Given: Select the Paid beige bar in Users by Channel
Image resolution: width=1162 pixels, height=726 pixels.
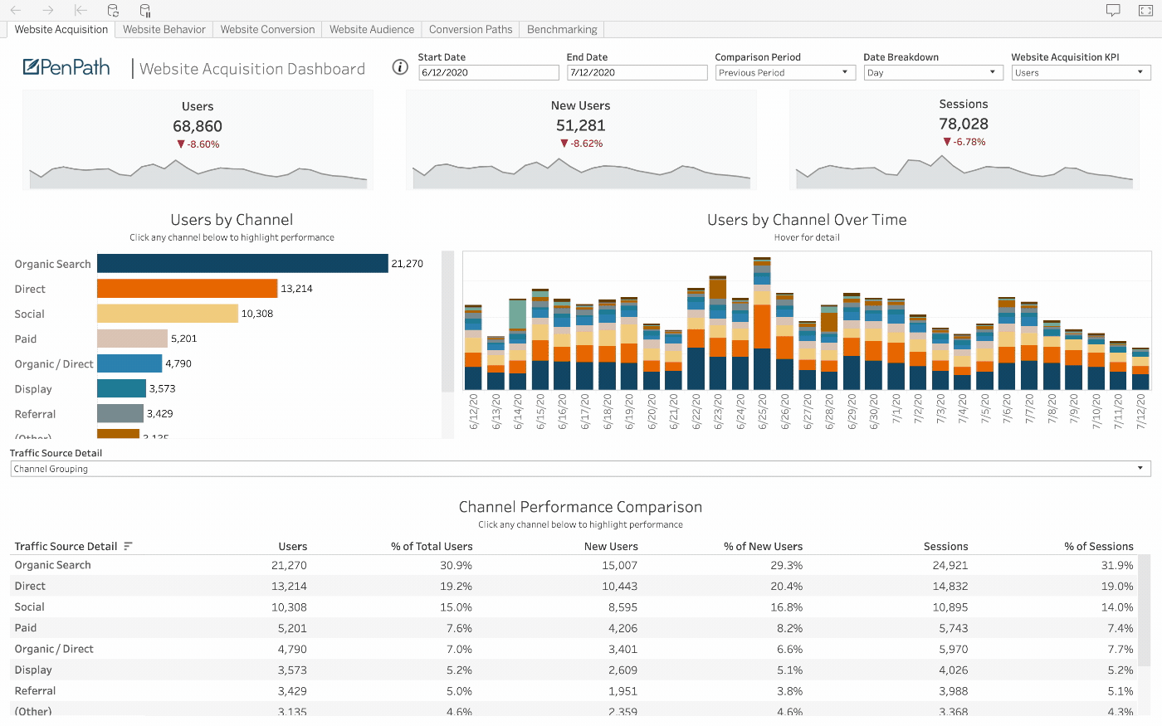Looking at the screenshot, I should [132, 339].
